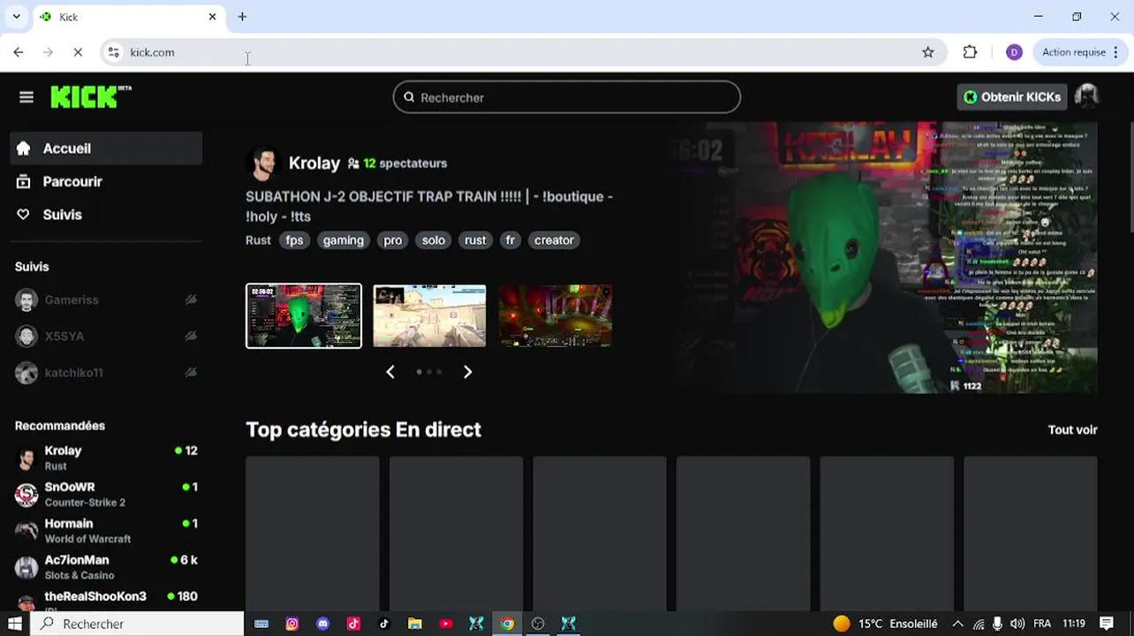Open File Explorer from the taskbar
Viewport: 1134px width, 636px height.
click(415, 624)
